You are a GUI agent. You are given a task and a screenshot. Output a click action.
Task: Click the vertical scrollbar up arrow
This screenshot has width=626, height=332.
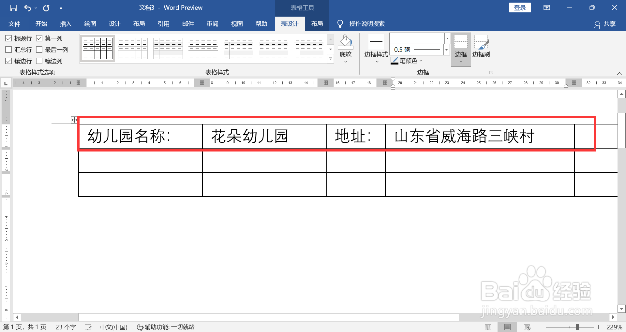click(621, 94)
